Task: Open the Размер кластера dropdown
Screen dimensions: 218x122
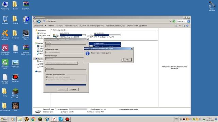Action: [64, 59]
